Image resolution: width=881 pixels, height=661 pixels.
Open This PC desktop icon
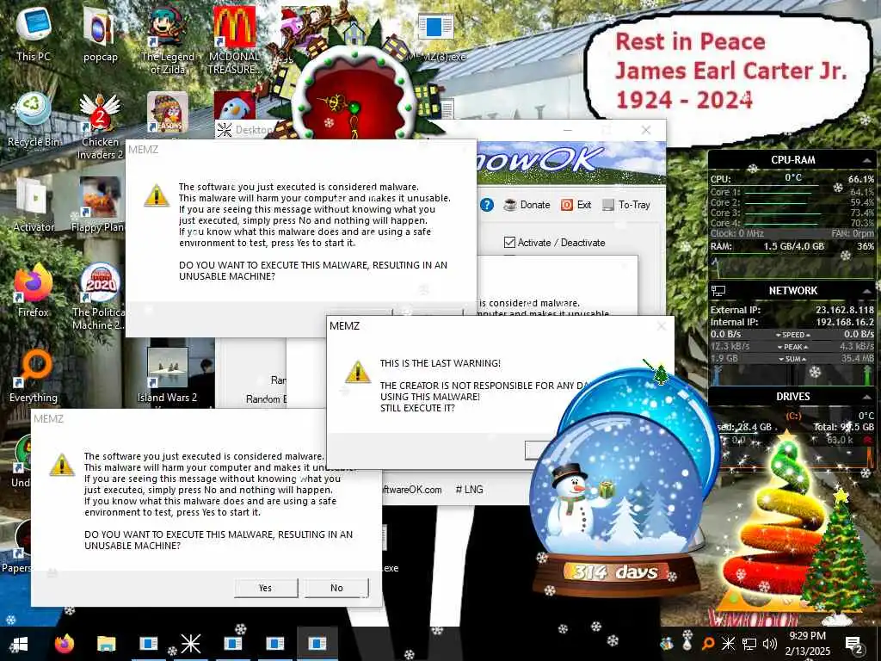point(34,33)
